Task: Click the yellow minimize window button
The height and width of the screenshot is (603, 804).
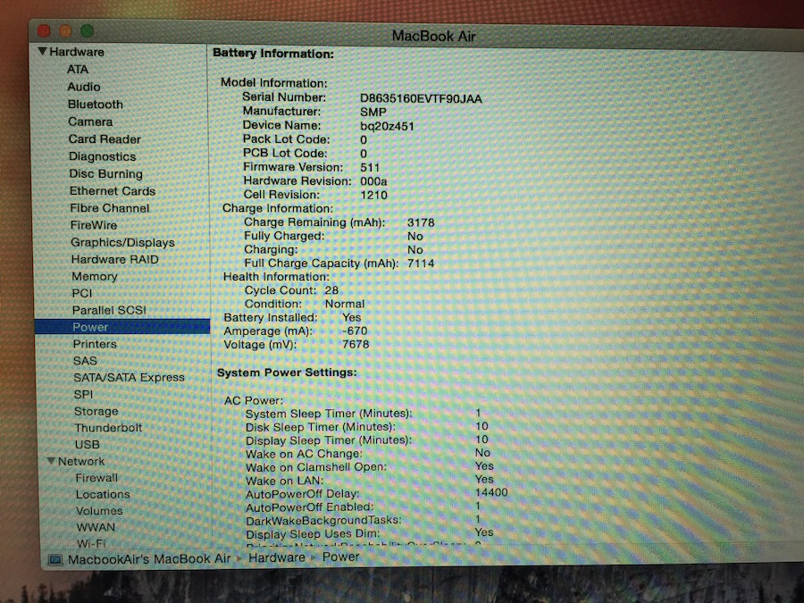Action: coord(65,30)
